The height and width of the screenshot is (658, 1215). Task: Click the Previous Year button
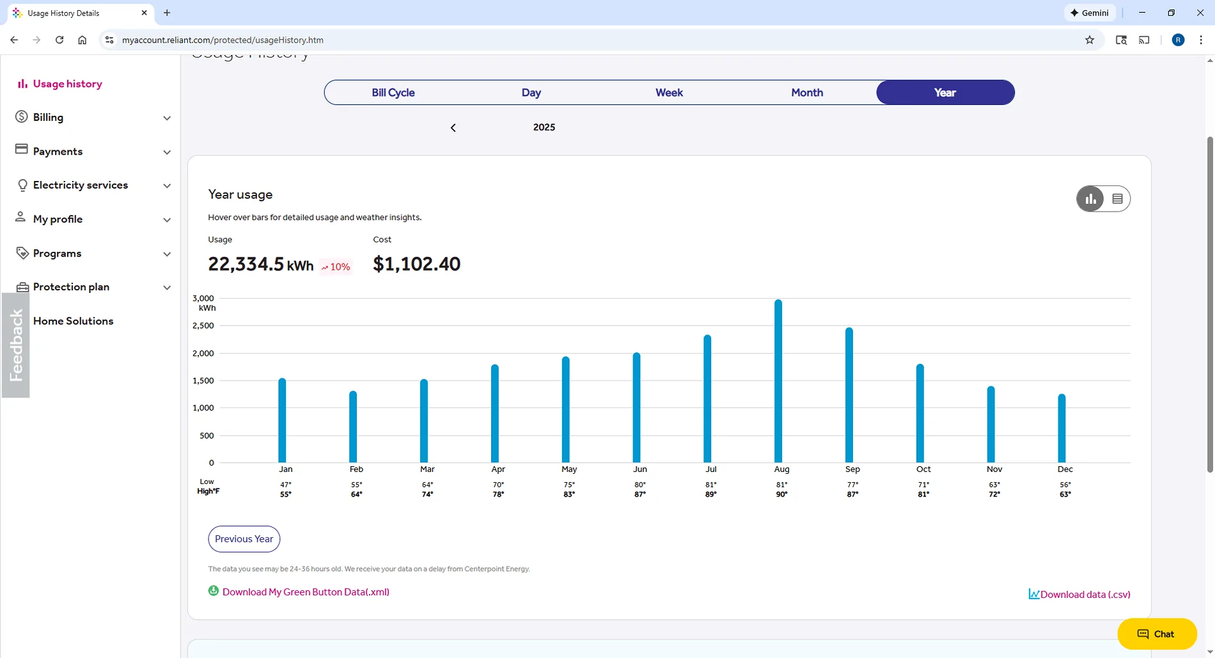pos(244,539)
